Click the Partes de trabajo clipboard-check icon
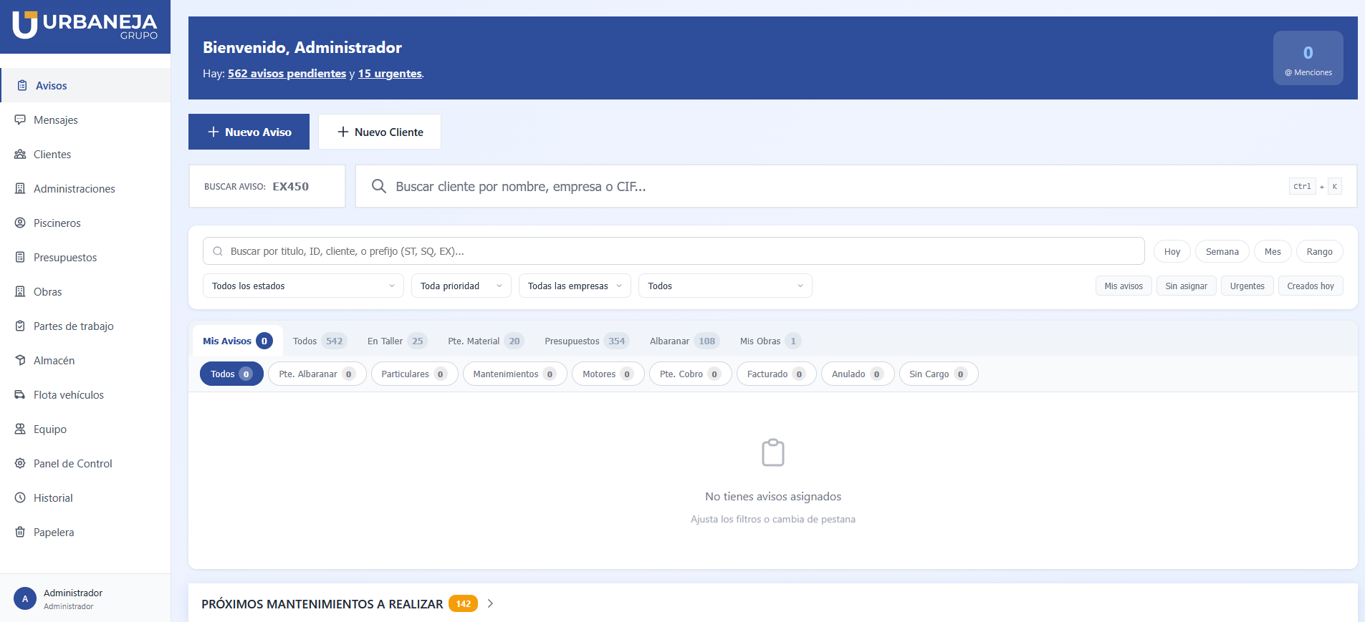Image resolution: width=1365 pixels, height=622 pixels. pos(20,326)
